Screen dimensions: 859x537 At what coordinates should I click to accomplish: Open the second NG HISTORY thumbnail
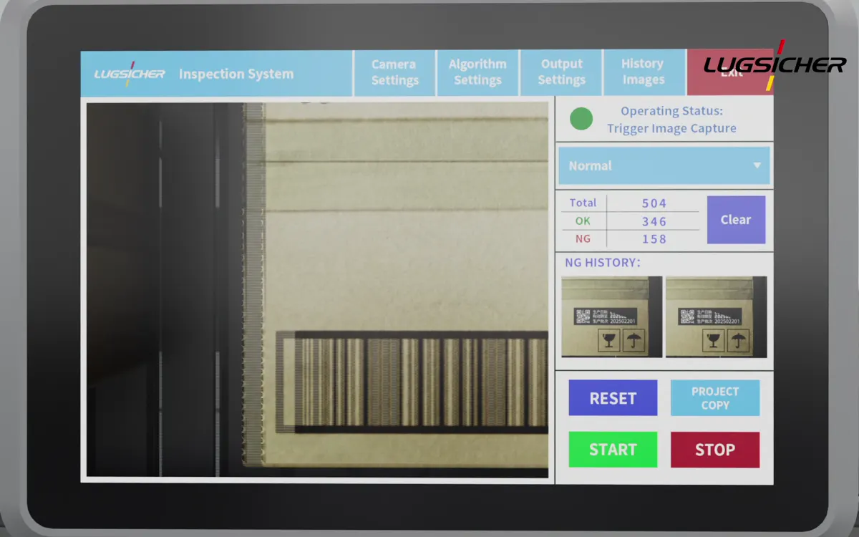click(717, 317)
